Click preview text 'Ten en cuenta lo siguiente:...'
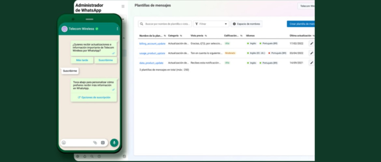This screenshot has width=381, height=162. pyautogui.click(x=206, y=53)
